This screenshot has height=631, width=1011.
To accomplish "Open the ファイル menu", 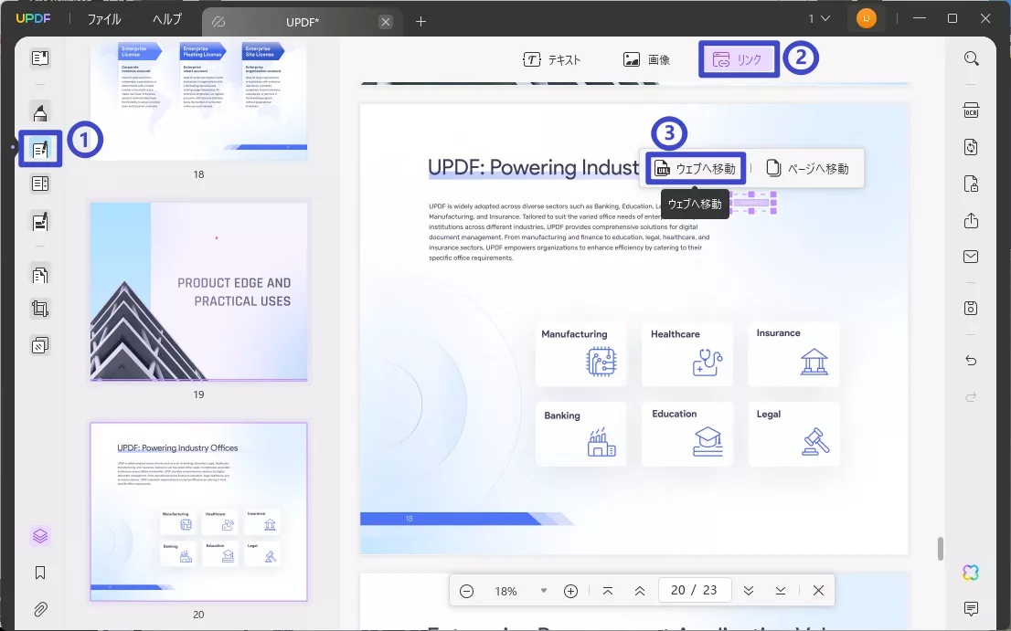I will pos(104,19).
